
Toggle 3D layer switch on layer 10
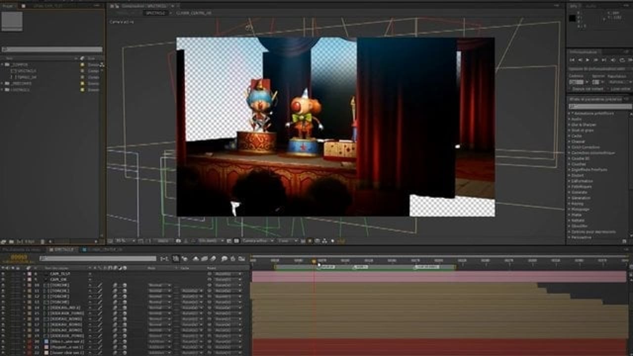(x=124, y=285)
